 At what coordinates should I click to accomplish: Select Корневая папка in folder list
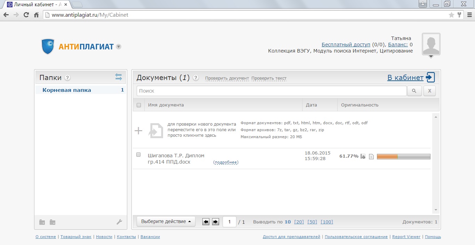[x=67, y=90]
